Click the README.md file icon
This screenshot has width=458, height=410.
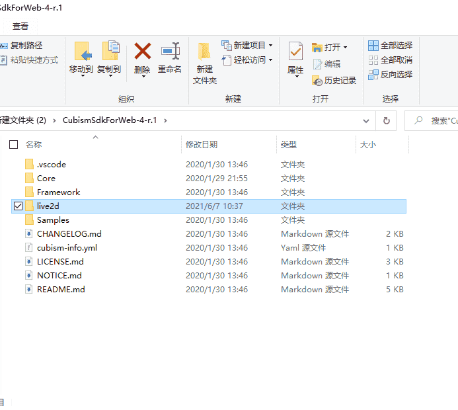[x=28, y=289]
